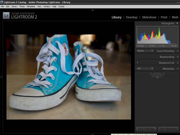Click the Sync Settings button
The width and height of the screenshot is (180, 135).
[x=146, y=129]
